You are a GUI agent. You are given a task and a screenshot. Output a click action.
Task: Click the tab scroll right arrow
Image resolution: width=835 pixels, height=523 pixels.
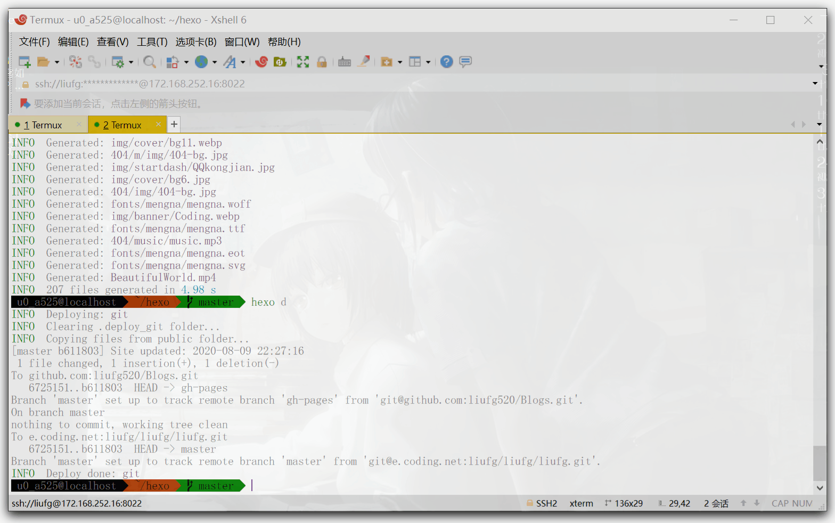coord(804,125)
